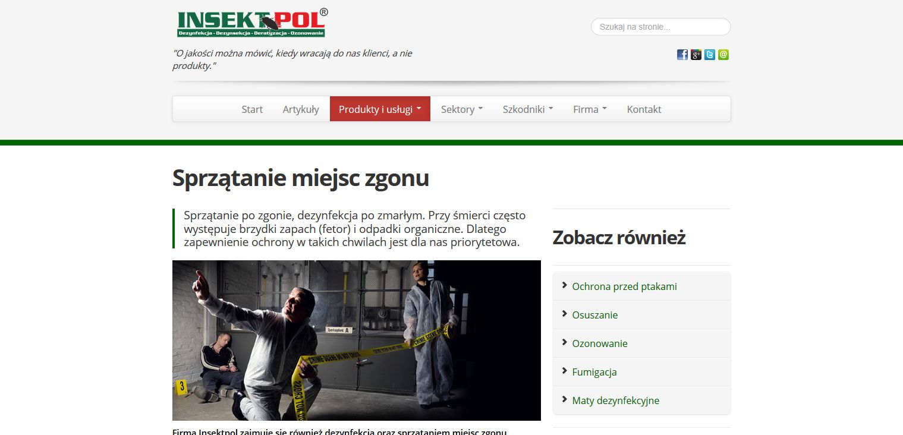Image resolution: width=903 pixels, height=435 pixels.
Task: Open the Google Plus icon link
Action: [696, 55]
